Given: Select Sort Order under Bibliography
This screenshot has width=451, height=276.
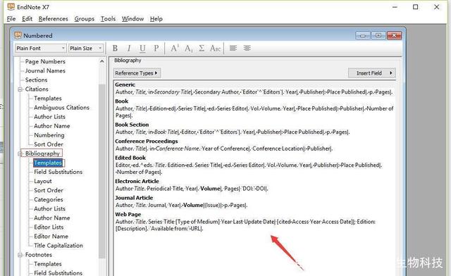Looking at the screenshot, I should coord(49,190).
